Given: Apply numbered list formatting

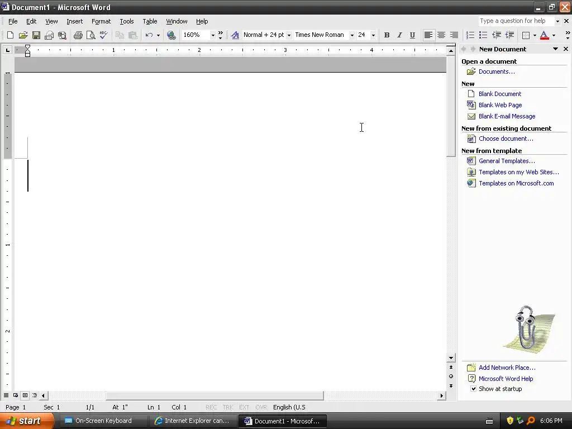Looking at the screenshot, I should point(470,35).
